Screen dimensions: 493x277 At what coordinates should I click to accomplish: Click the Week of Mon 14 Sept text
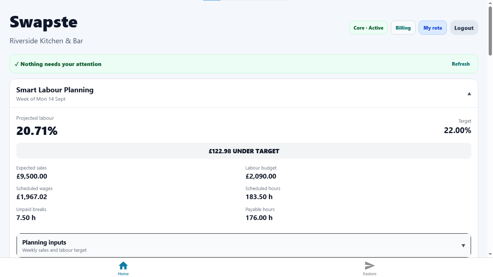point(41,99)
